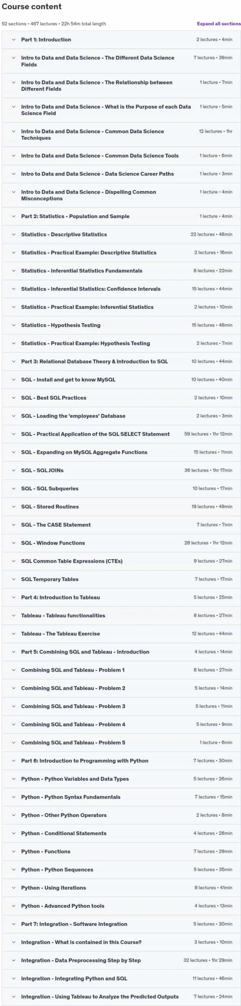Viewport: 241px width, 1006px height.
Task: Expand the SQL - SQL JOINs chevron
Action: (14, 470)
